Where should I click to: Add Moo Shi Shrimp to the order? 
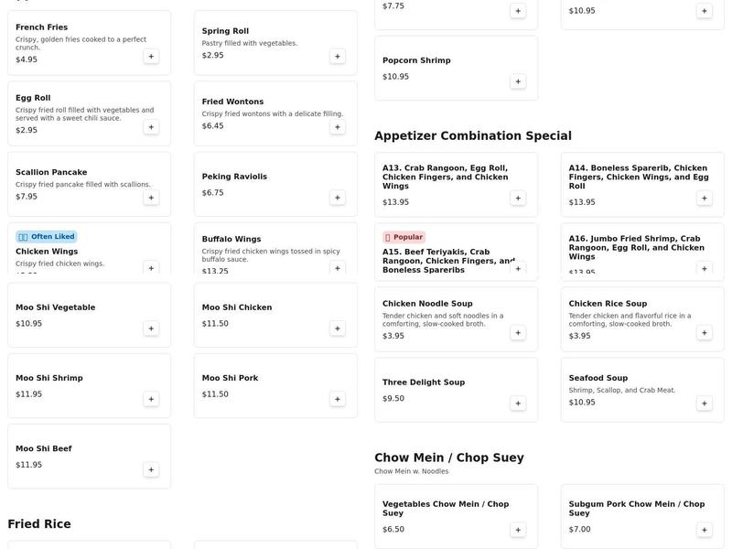click(x=151, y=399)
